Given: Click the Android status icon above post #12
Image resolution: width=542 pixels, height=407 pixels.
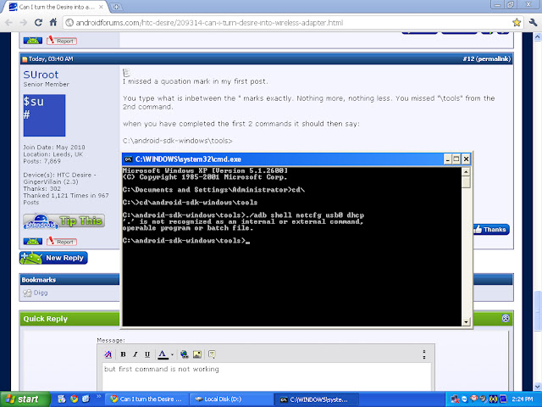Looking at the screenshot, I should coord(33,41).
